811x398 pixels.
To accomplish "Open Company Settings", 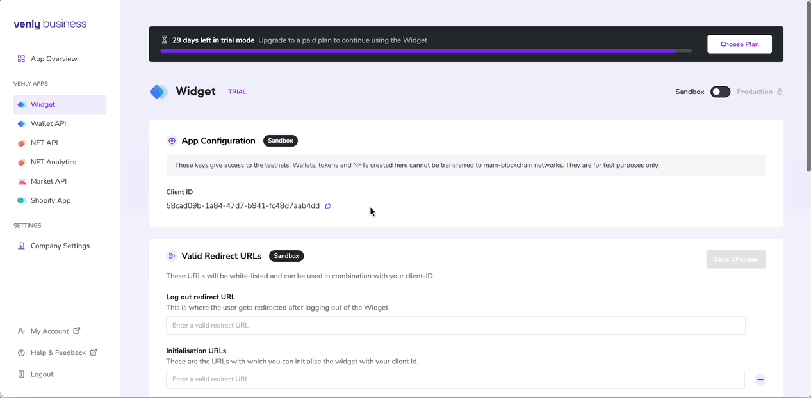I will click(60, 246).
